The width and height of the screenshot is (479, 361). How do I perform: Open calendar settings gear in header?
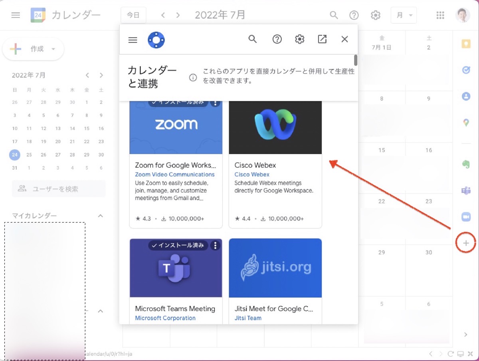tap(376, 15)
